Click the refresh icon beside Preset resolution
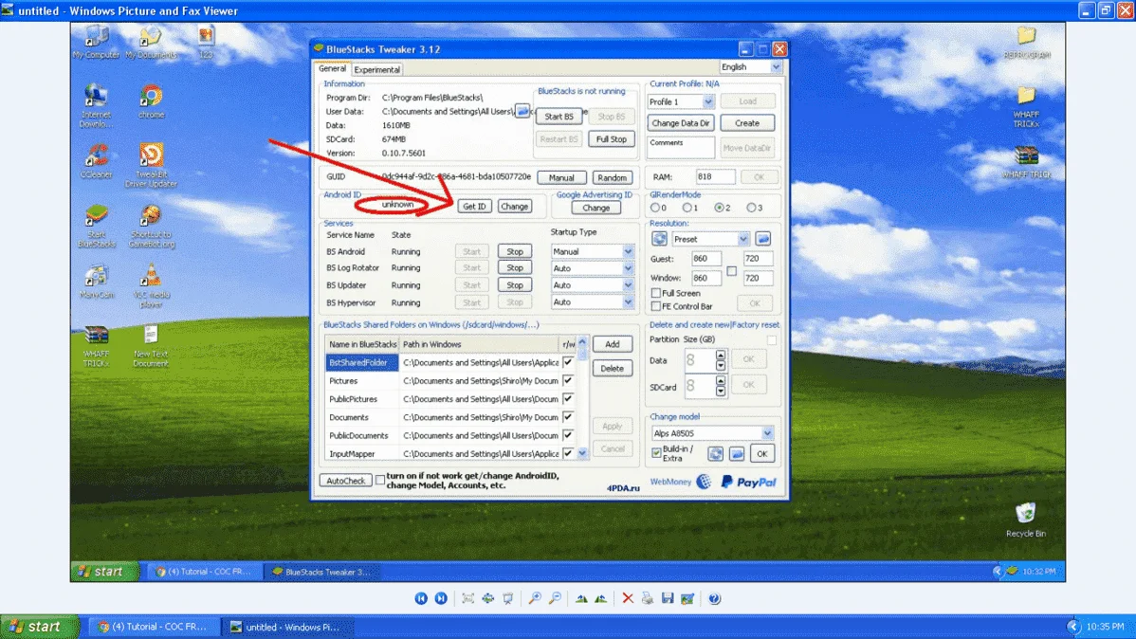1136x639 pixels. (x=659, y=238)
